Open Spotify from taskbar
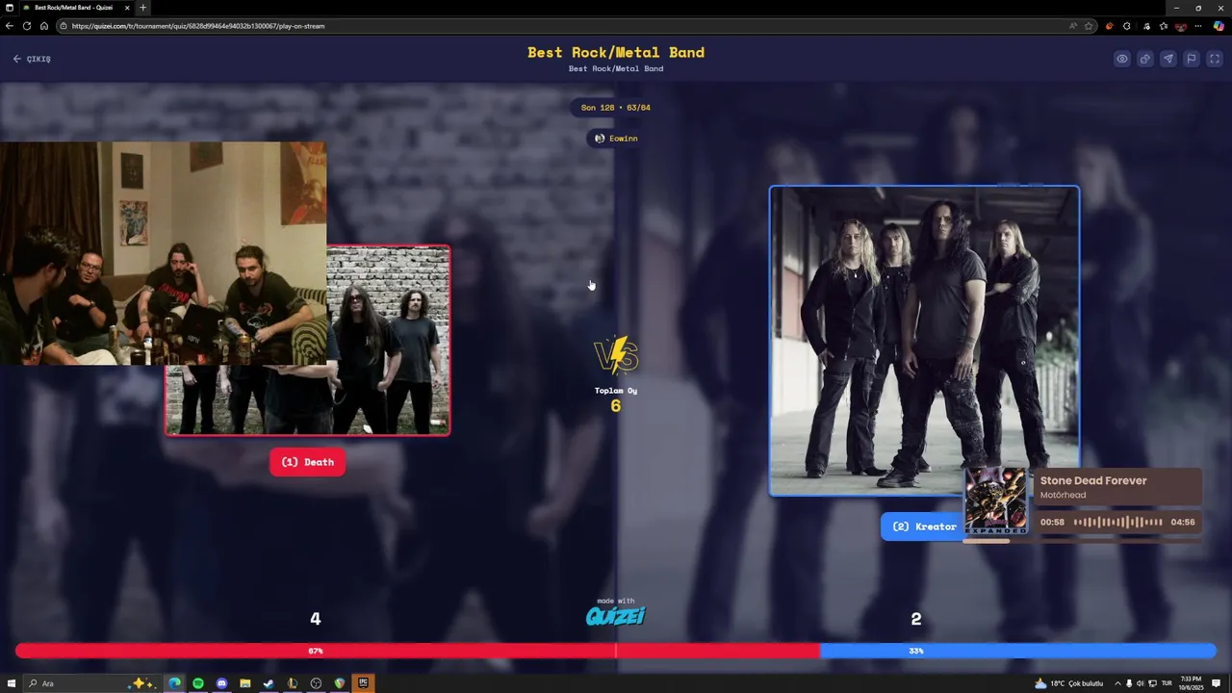1232x693 pixels. [x=198, y=683]
